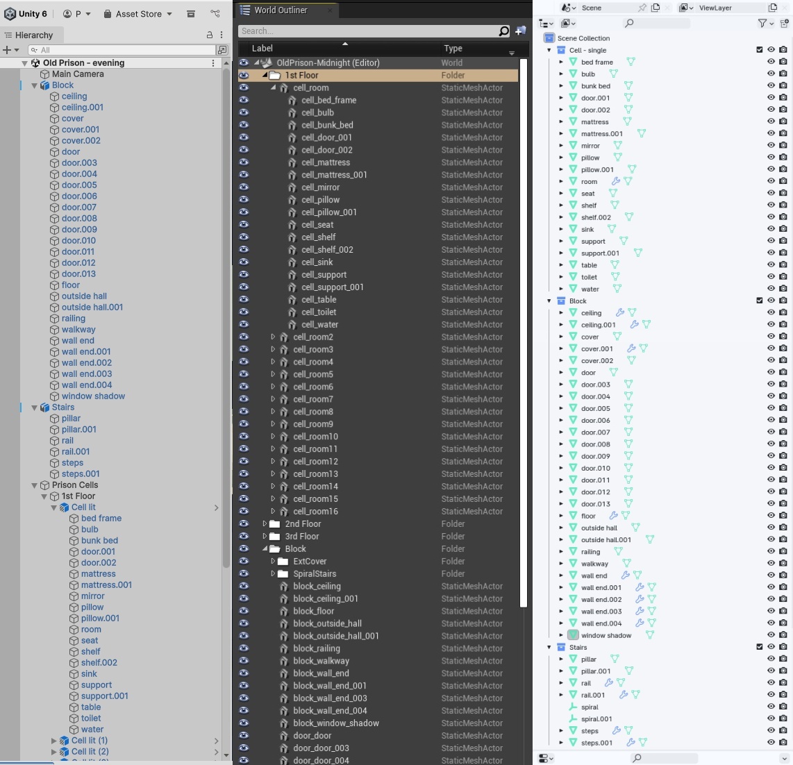Collapse the Block prefab in Hierarchy
This screenshot has width=793, height=765.
point(35,85)
